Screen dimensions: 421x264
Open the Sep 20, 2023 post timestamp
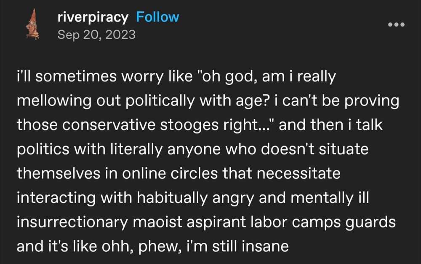click(x=96, y=35)
